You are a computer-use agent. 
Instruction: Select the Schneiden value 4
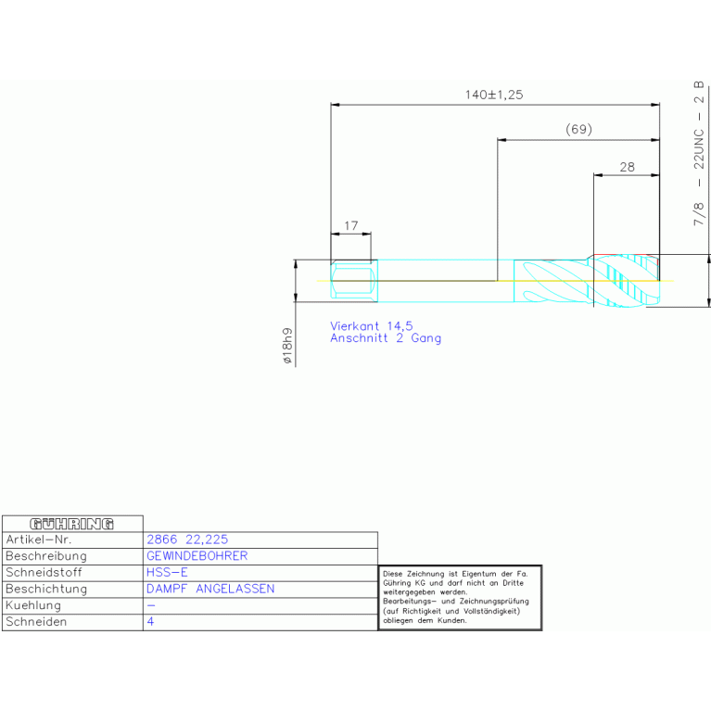(151, 622)
